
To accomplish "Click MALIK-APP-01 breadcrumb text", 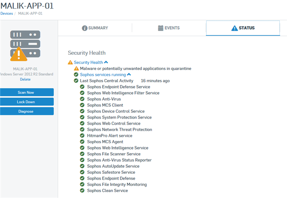I will [30, 13].
